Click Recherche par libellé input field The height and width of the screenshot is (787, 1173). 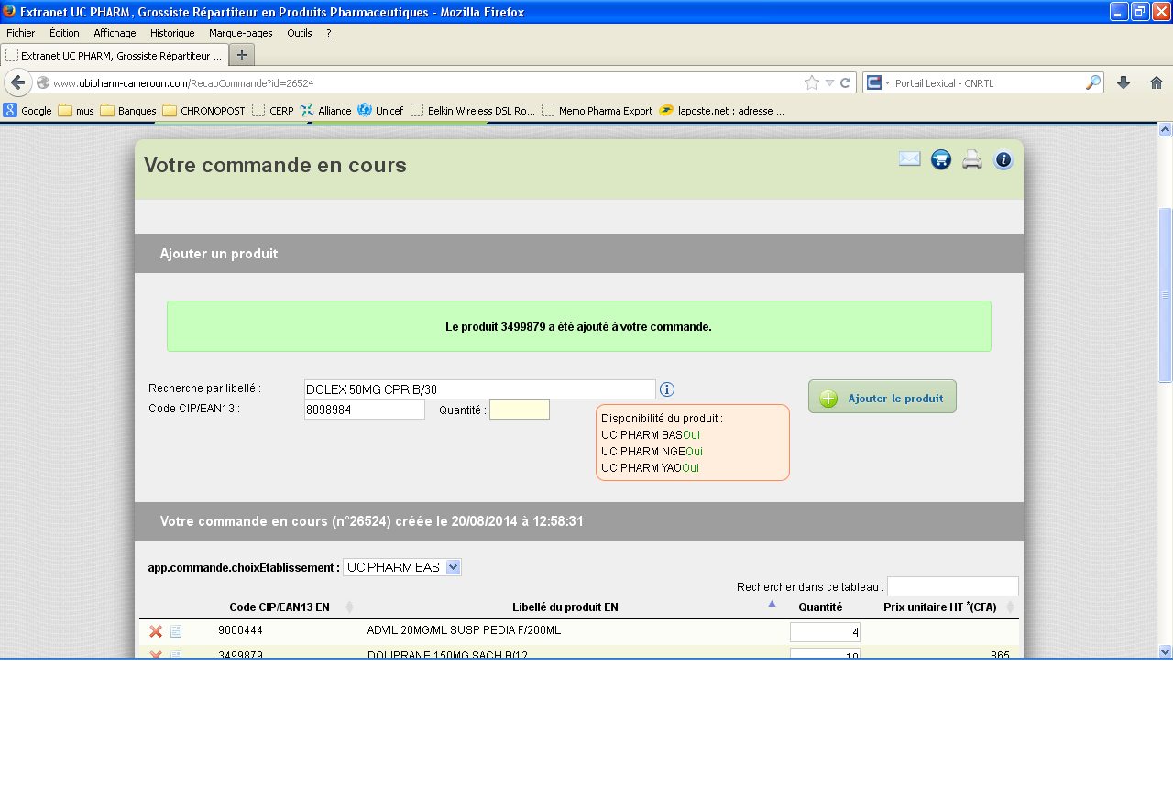pos(480,389)
